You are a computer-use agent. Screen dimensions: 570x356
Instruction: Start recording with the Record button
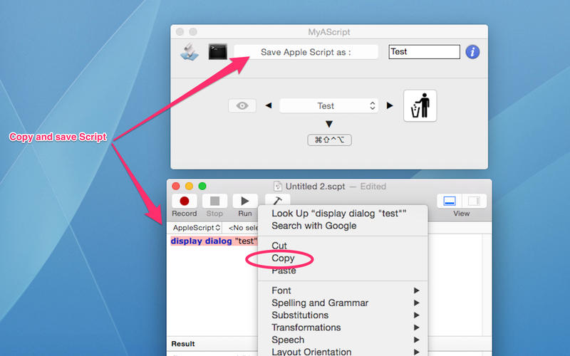click(x=185, y=201)
